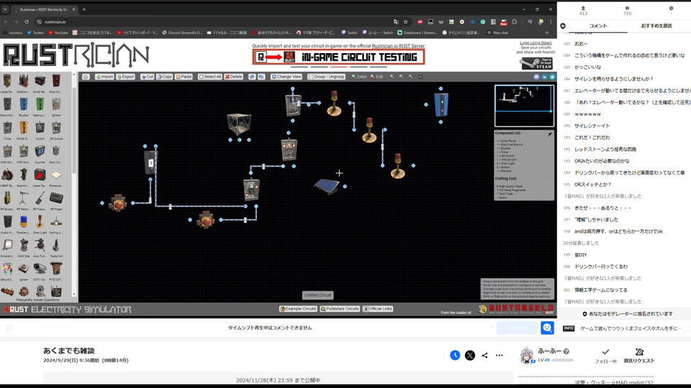Image resolution: width=691 pixels, height=388 pixels.
Task: Select the RF Pager component
Action: coord(56,200)
